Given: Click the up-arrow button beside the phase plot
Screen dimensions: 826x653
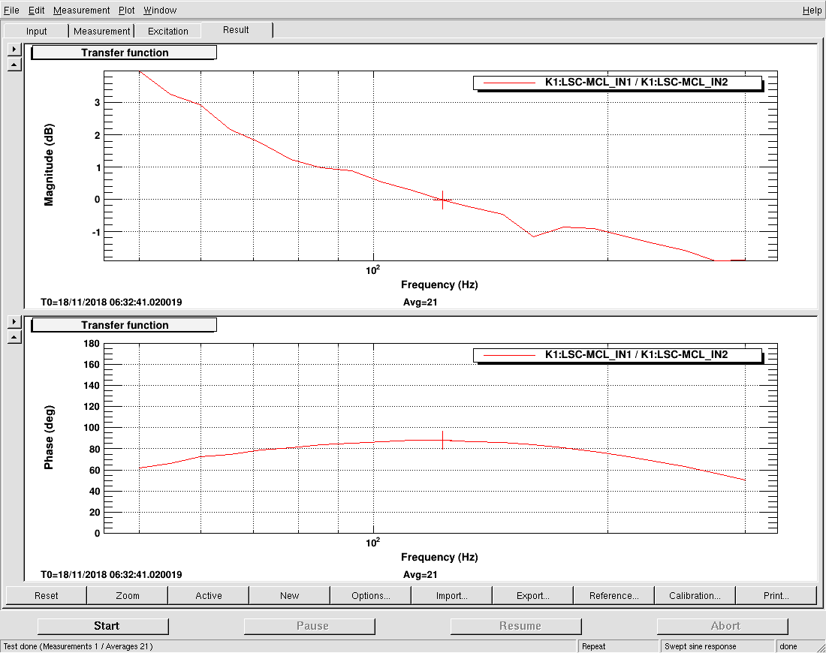Looking at the screenshot, I should pyautogui.click(x=14, y=337).
